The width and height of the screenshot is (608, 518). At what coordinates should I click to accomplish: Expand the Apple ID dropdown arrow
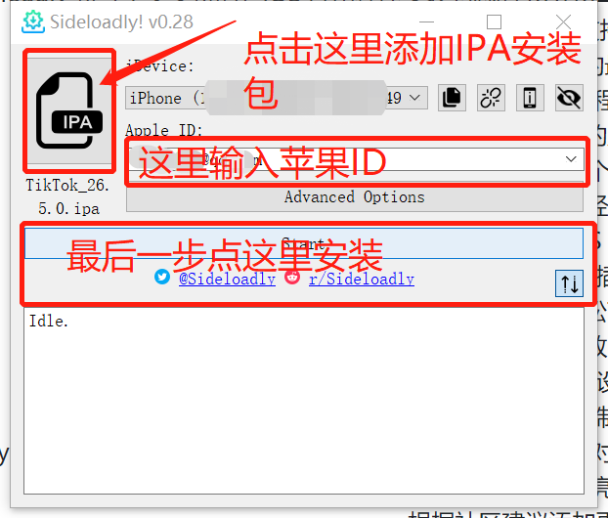coord(571,159)
